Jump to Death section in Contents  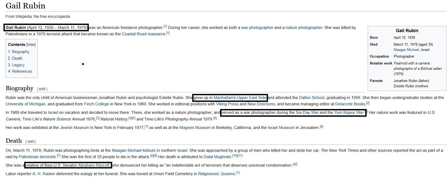pyautogui.click(x=17, y=58)
